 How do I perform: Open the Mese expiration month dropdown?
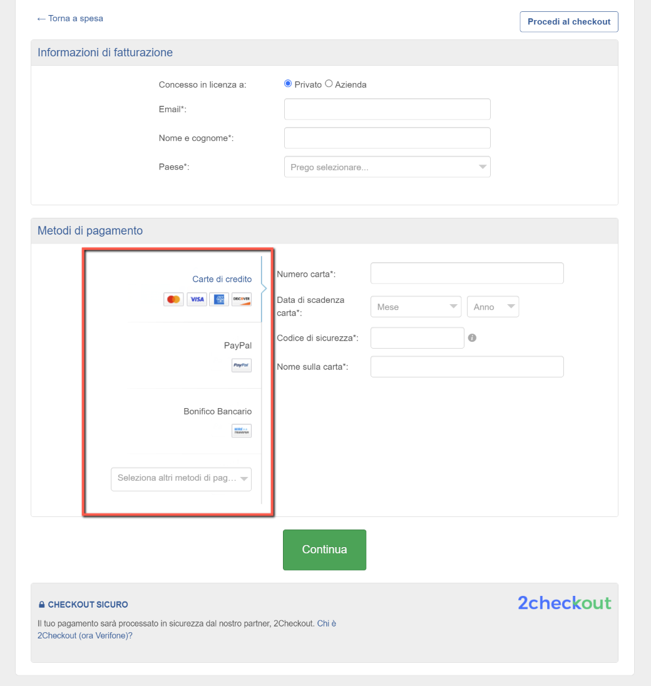tap(416, 306)
